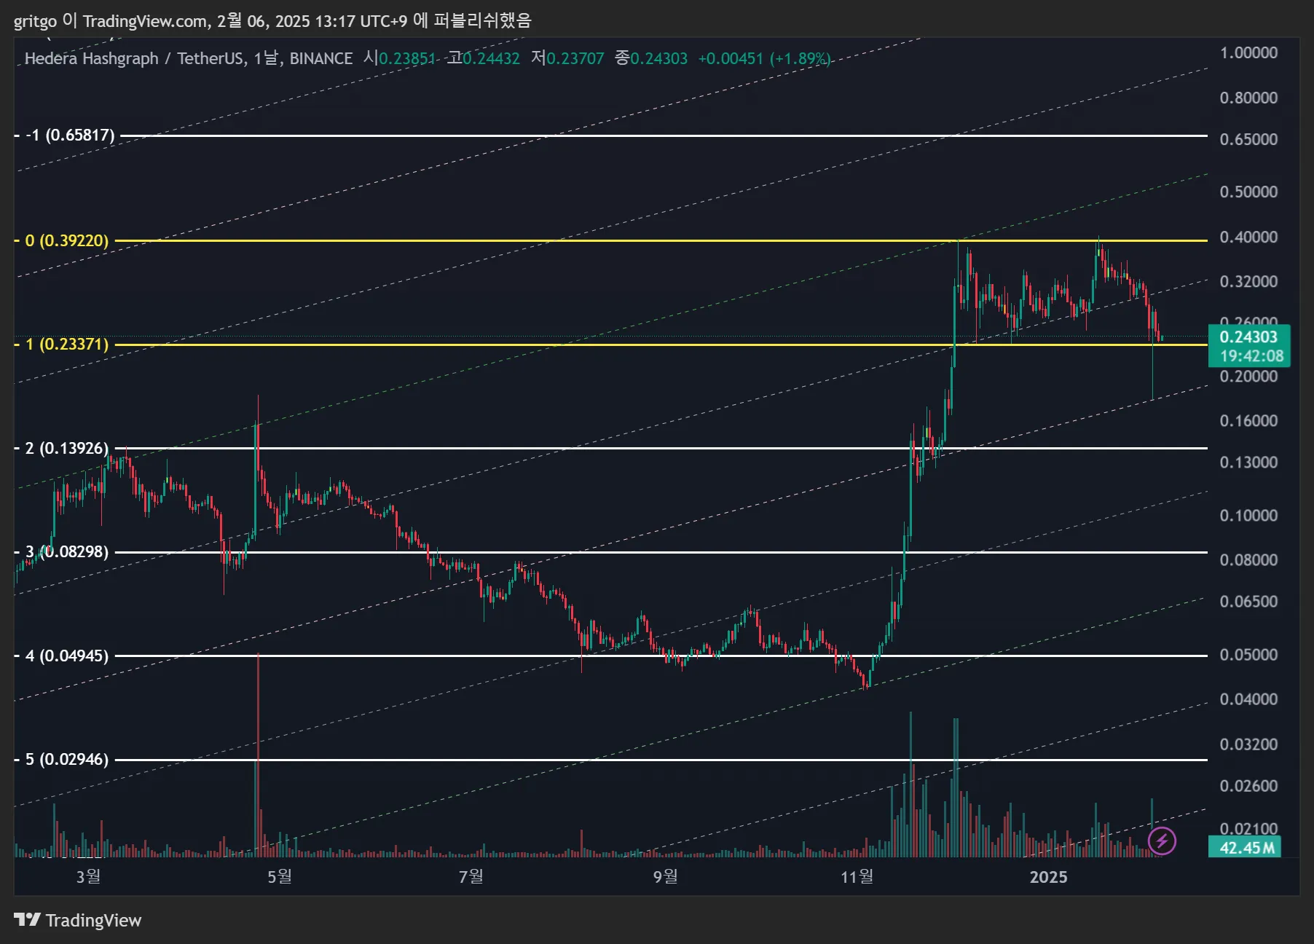Click the 0.05000 price axis label
1314x944 pixels.
pos(1248,655)
